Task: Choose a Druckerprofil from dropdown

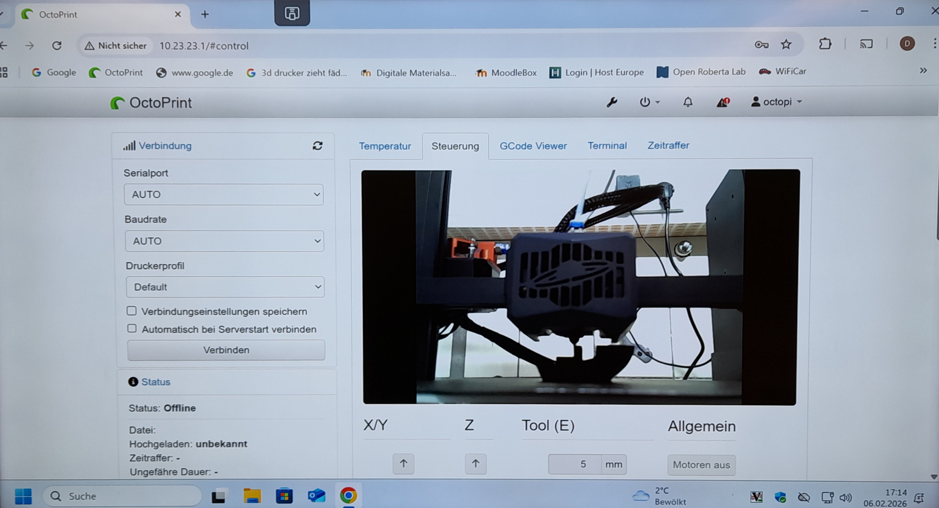Action: (x=225, y=287)
